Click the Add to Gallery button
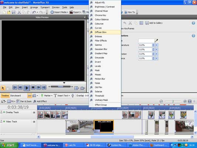197x148 pixels. point(154,23)
